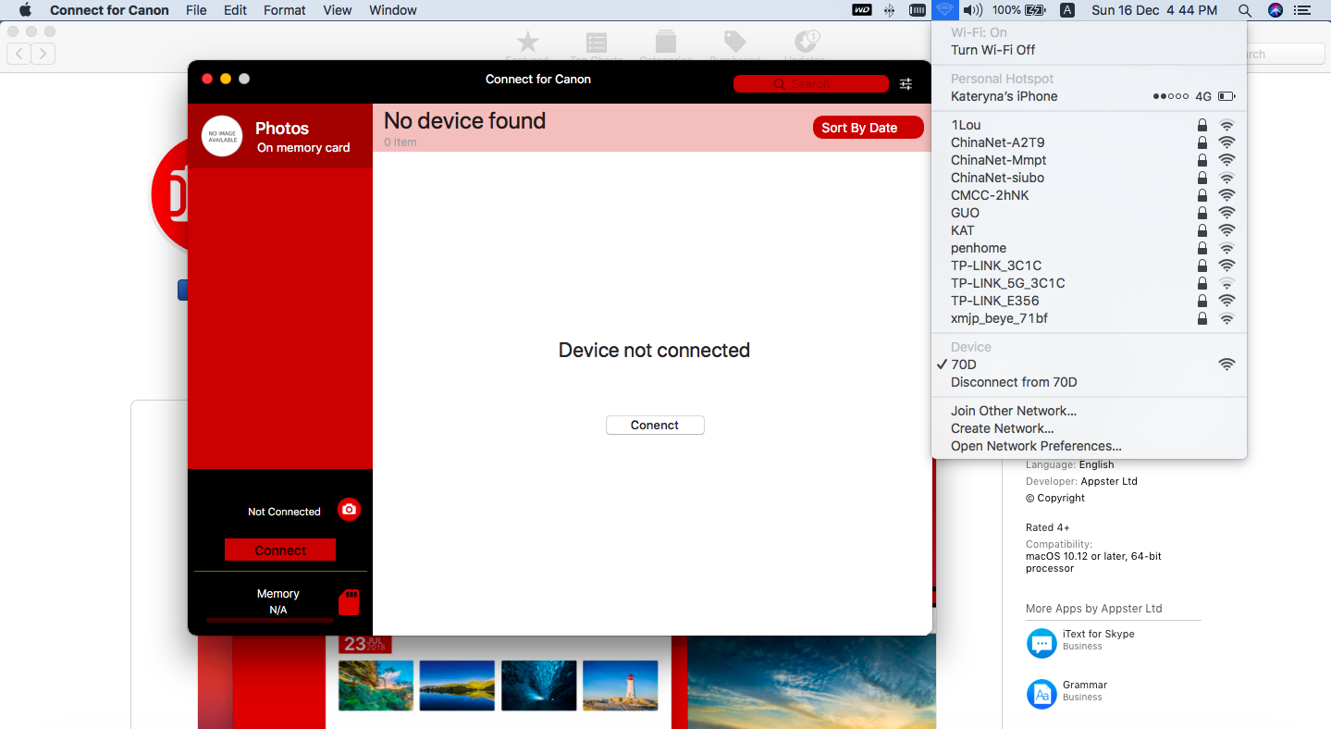
Task: Click the blue cave screenshot thumbnail
Action: point(539,686)
